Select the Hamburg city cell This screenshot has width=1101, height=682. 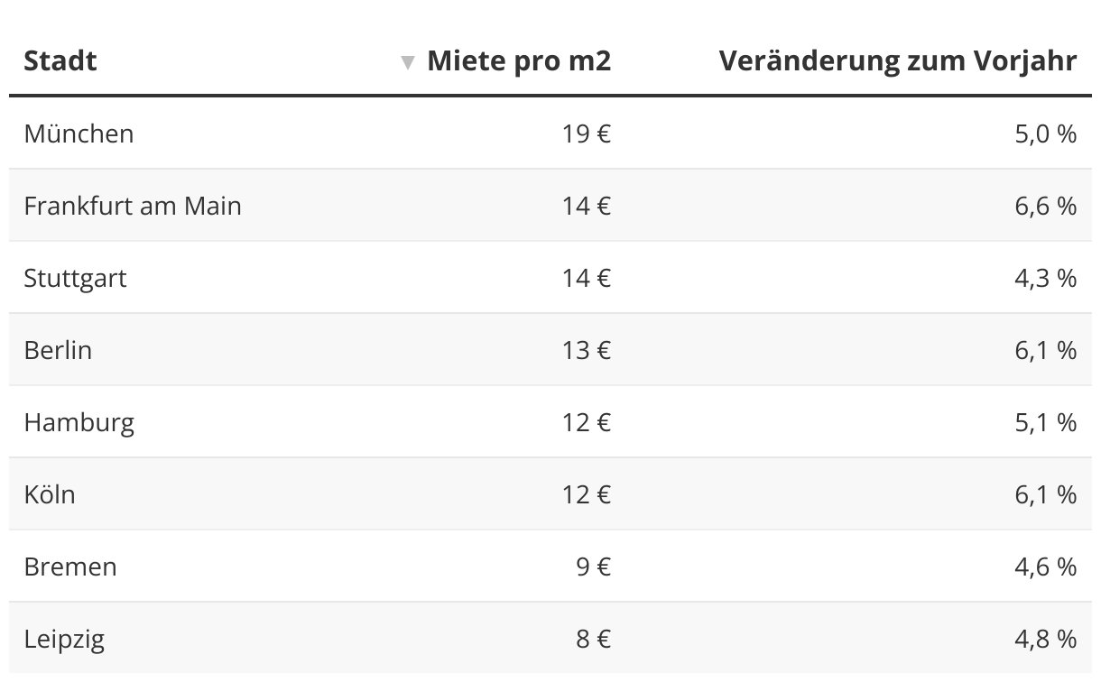coord(79,422)
